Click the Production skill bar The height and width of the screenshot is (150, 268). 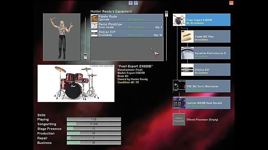[x=94, y=133]
